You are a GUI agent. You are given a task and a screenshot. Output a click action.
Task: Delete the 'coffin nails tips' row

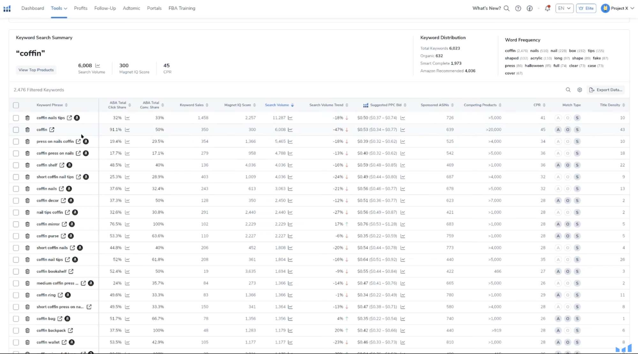(27, 118)
